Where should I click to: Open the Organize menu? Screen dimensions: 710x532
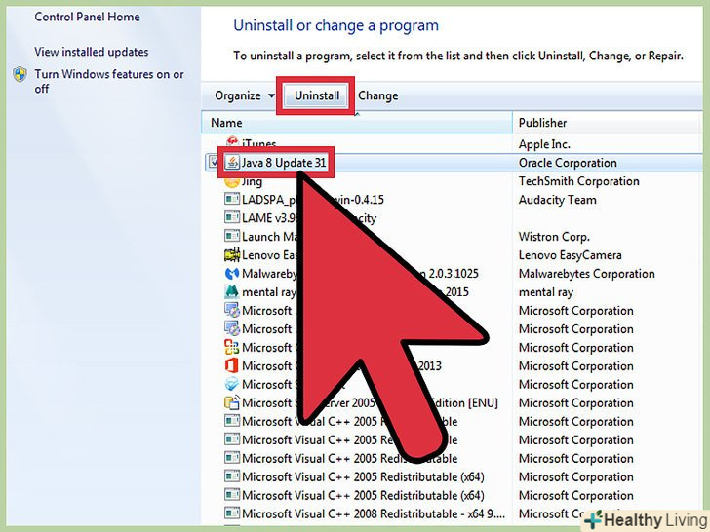click(x=245, y=95)
